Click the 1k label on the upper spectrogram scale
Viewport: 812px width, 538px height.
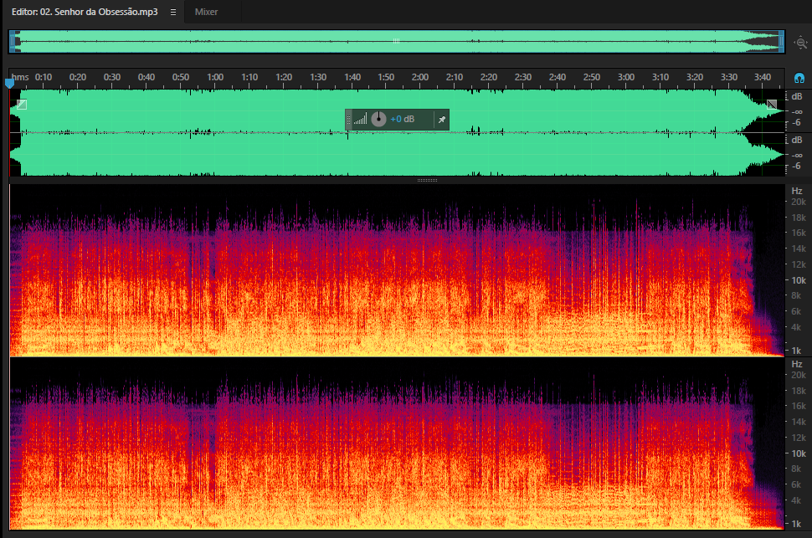[x=796, y=351]
